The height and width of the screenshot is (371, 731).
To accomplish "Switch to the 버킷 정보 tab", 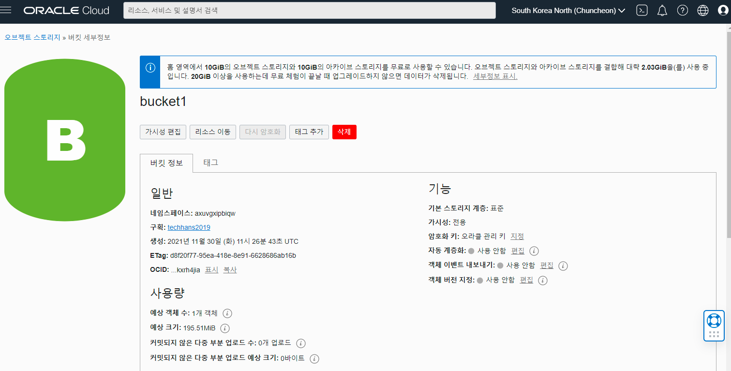I will [166, 163].
